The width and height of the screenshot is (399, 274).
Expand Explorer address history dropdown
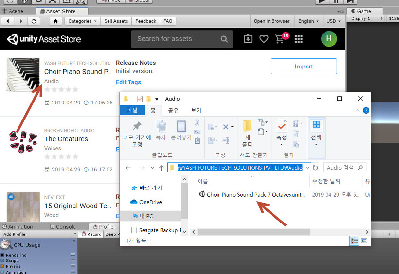(308, 168)
